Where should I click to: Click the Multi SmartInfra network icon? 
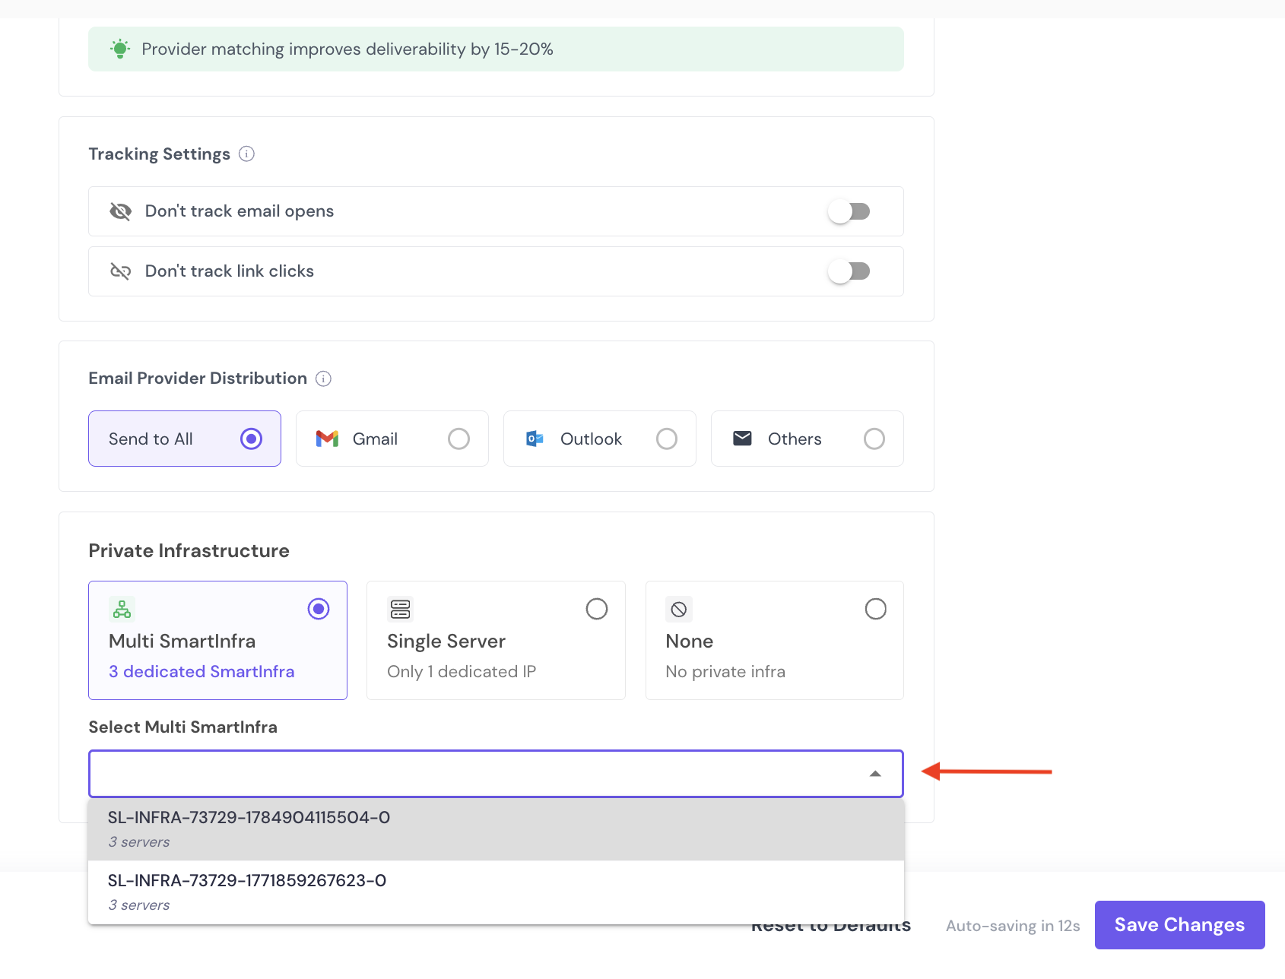point(122,609)
